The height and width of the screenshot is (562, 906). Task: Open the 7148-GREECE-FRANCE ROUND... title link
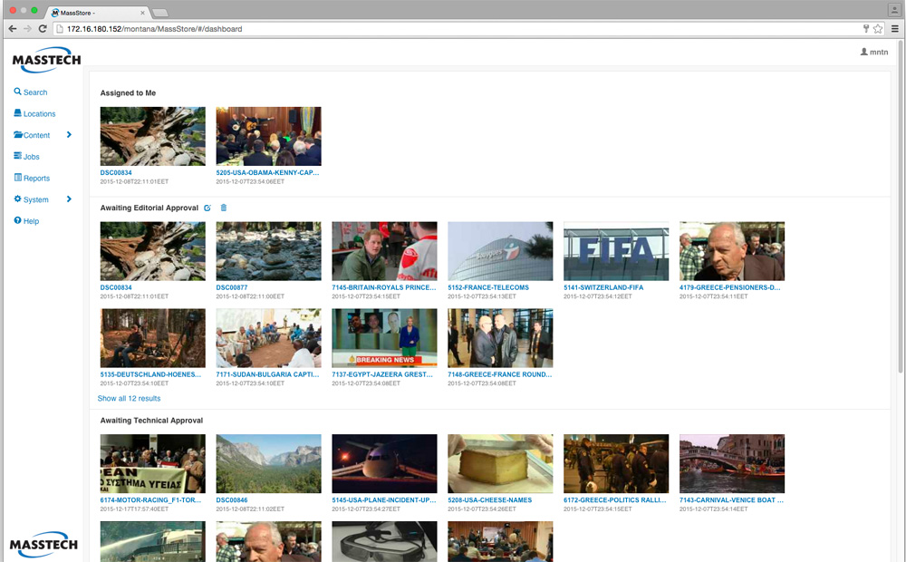(500, 374)
